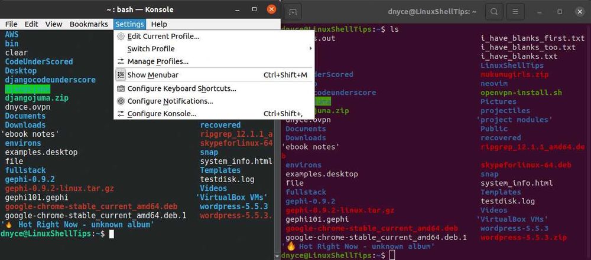Click Desktop in Konsole listing

tap(21, 71)
